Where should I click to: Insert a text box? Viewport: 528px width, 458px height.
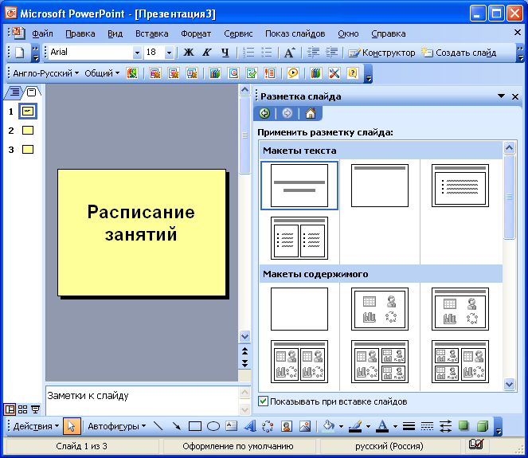231,426
